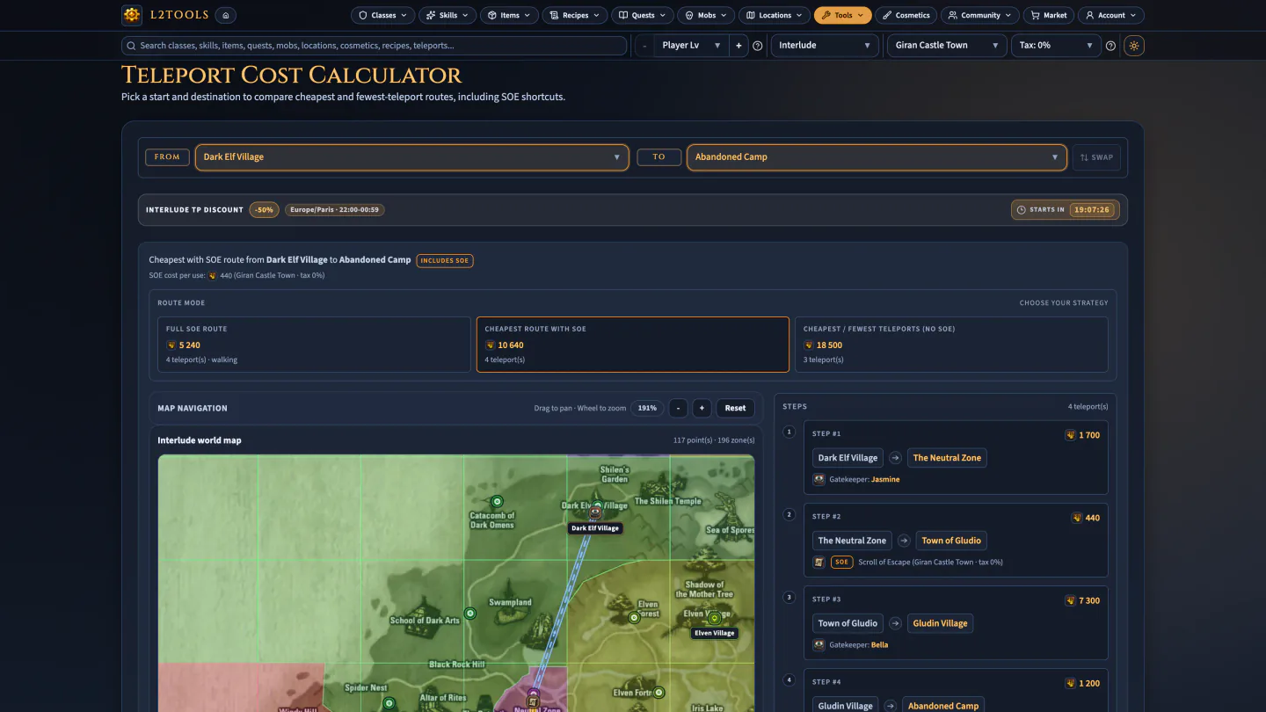Click the arrow icon in Step #1
Screen dimensions: 1266x712
coord(895,458)
